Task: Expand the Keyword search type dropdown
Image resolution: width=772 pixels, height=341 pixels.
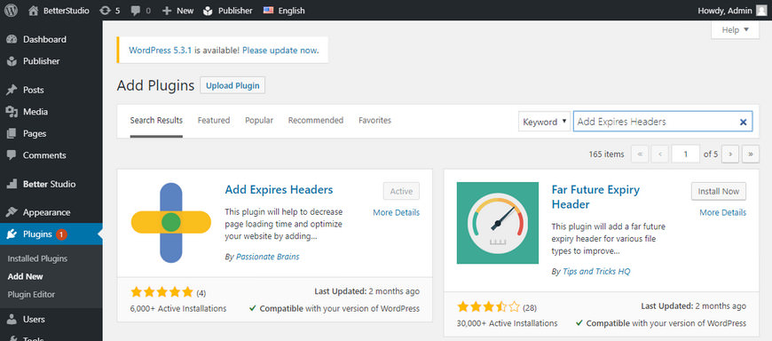Action: pos(544,122)
